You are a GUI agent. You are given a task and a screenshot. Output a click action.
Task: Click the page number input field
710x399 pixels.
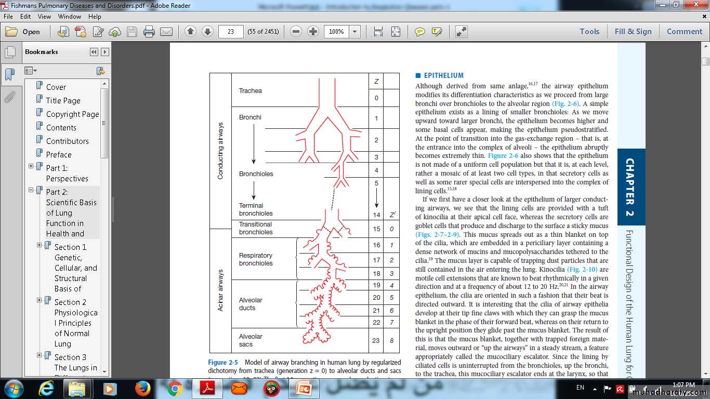click(231, 32)
